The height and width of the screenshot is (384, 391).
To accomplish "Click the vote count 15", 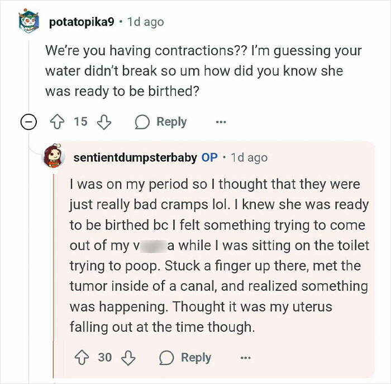I will coord(81,121).
